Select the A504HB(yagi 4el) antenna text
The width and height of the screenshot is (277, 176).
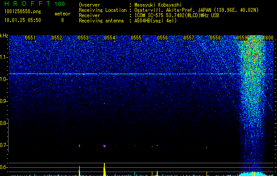155,21
